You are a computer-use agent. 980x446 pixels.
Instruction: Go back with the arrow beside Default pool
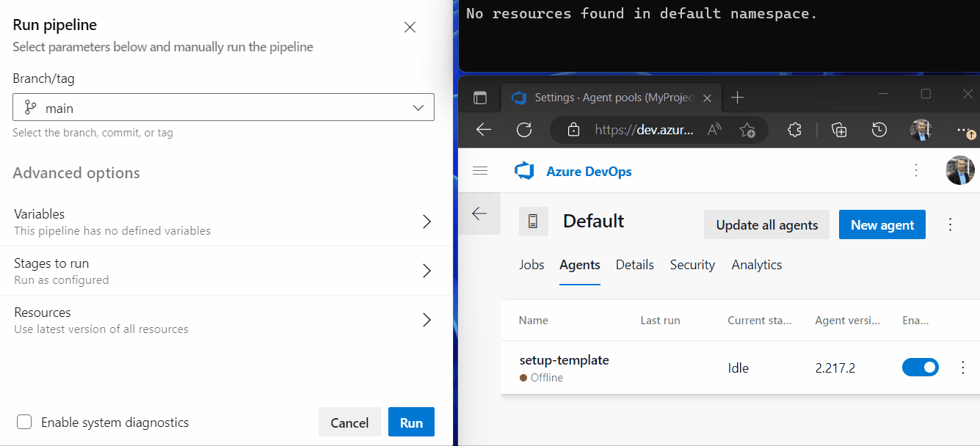(479, 213)
